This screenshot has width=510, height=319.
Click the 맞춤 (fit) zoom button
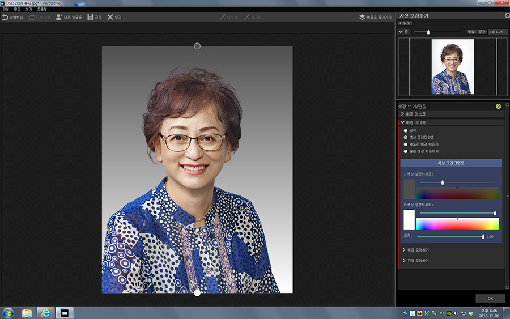coord(471,32)
